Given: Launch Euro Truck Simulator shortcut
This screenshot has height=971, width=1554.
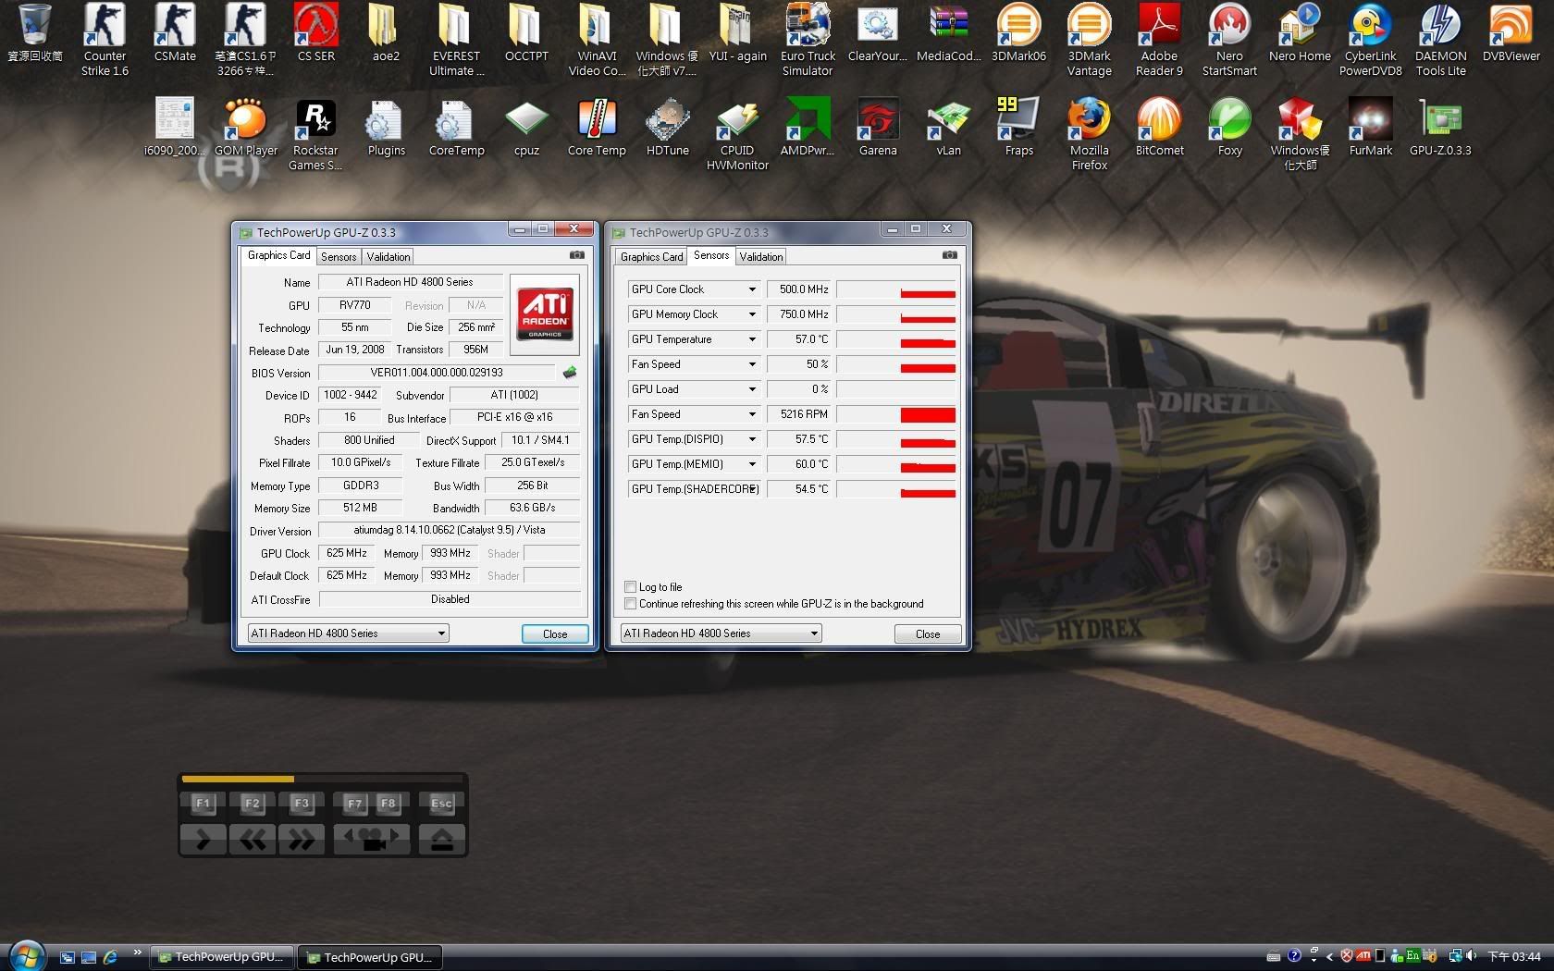Looking at the screenshot, I should 808,41.
